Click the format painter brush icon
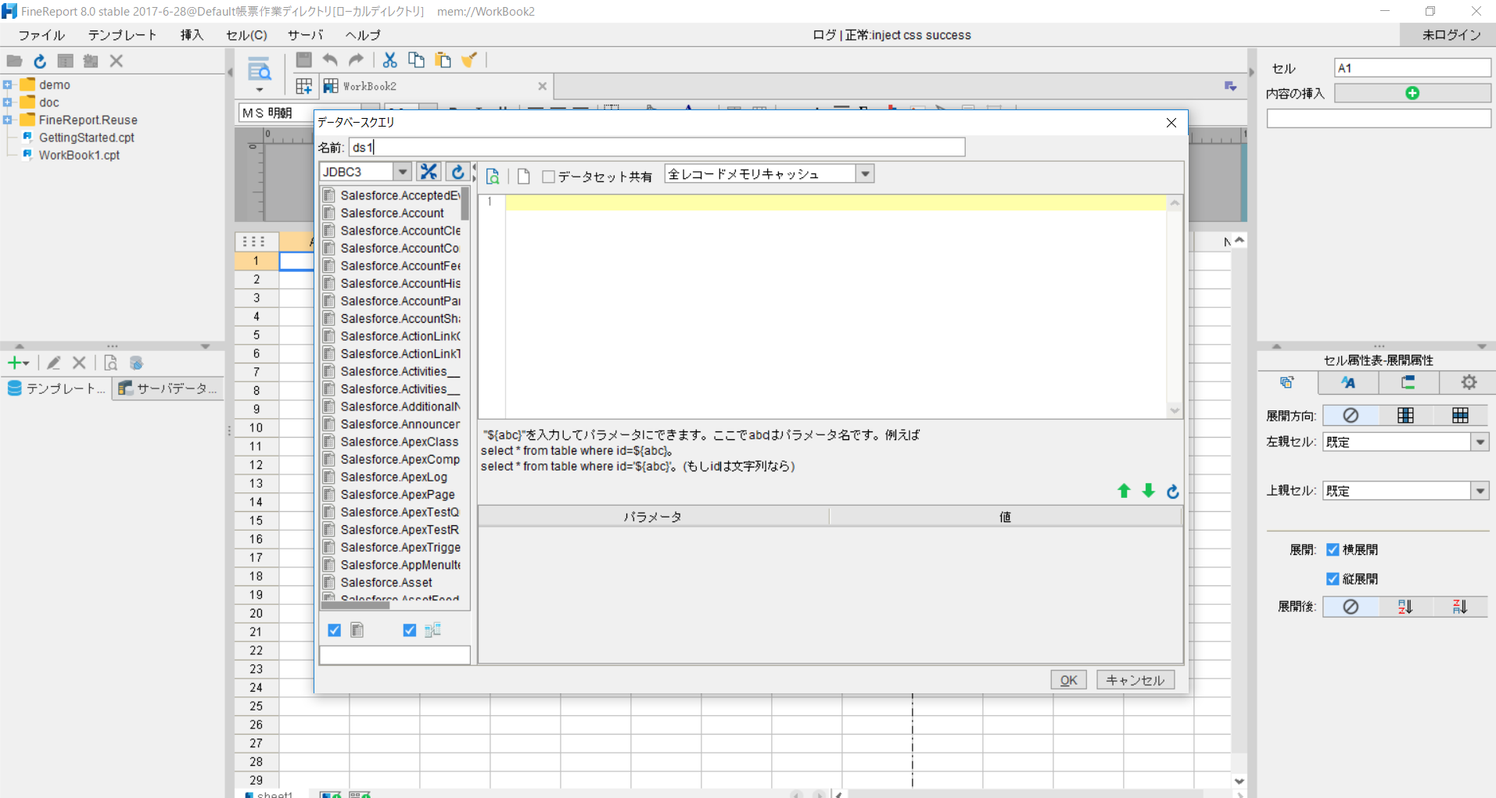The image size is (1496, 798). click(x=469, y=60)
